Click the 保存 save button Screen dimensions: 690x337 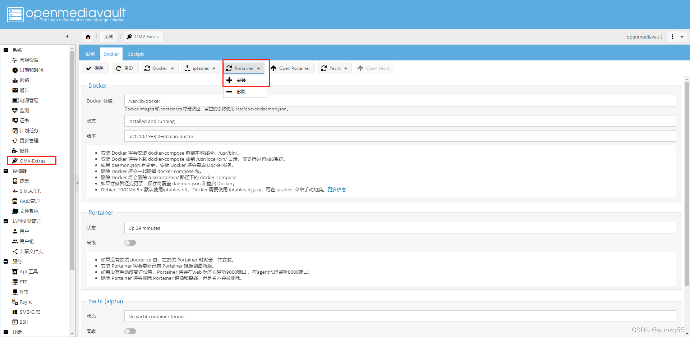95,68
